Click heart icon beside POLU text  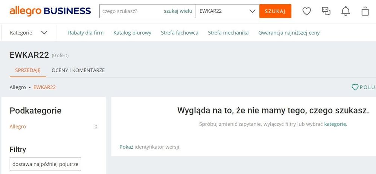pyautogui.click(x=355, y=87)
